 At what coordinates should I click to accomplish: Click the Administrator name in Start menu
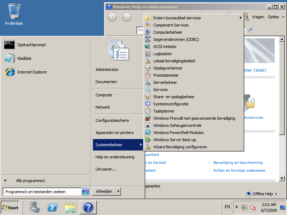tap(107, 70)
